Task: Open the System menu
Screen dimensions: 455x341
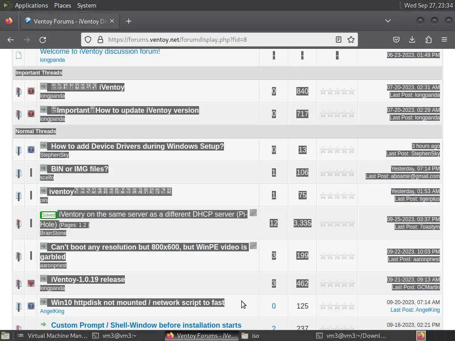Action: [x=87, y=5]
